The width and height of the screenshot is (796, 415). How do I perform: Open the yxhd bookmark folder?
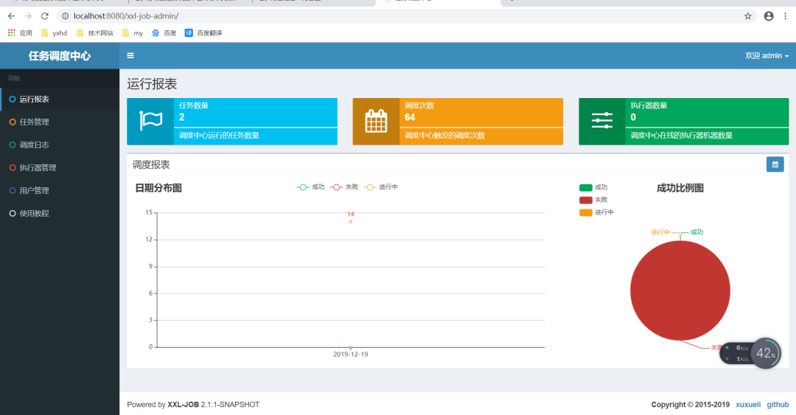point(54,33)
